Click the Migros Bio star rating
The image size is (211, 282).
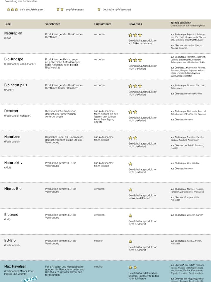point(130,189)
